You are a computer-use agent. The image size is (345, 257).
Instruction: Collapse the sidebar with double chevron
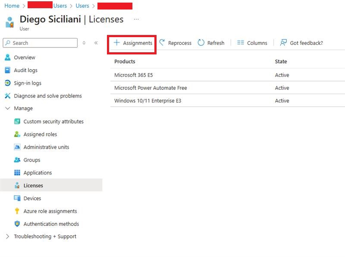[96, 43]
